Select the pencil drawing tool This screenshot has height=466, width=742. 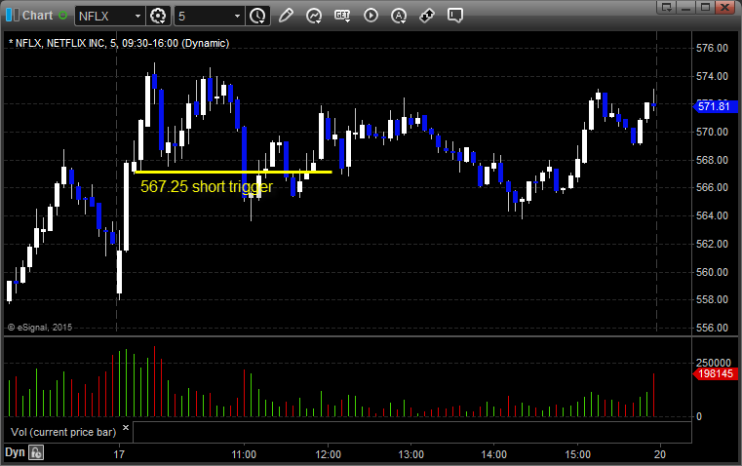click(x=286, y=16)
